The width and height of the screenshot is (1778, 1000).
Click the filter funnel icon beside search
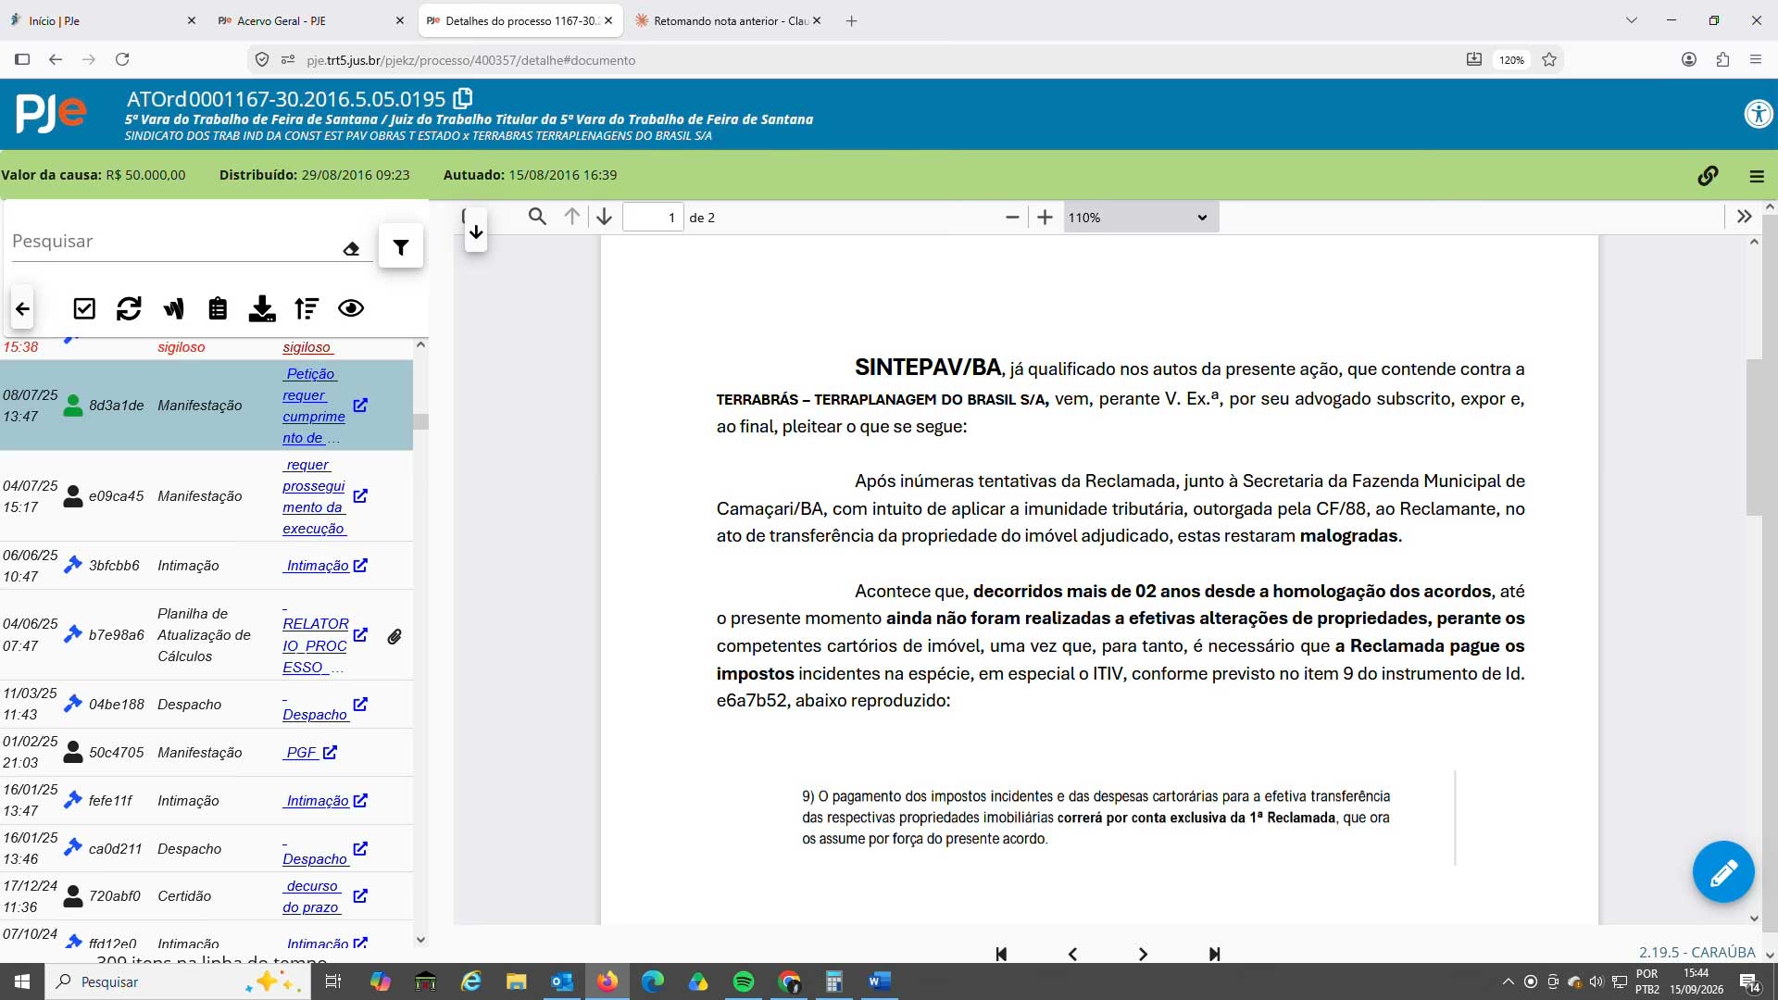(401, 247)
